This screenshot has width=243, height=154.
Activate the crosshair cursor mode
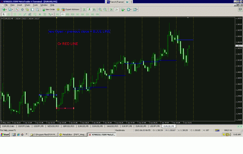coord(9,14)
